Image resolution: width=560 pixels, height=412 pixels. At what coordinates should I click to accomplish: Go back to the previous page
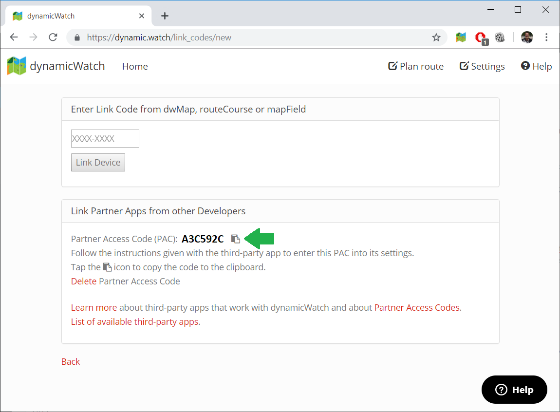(x=14, y=37)
